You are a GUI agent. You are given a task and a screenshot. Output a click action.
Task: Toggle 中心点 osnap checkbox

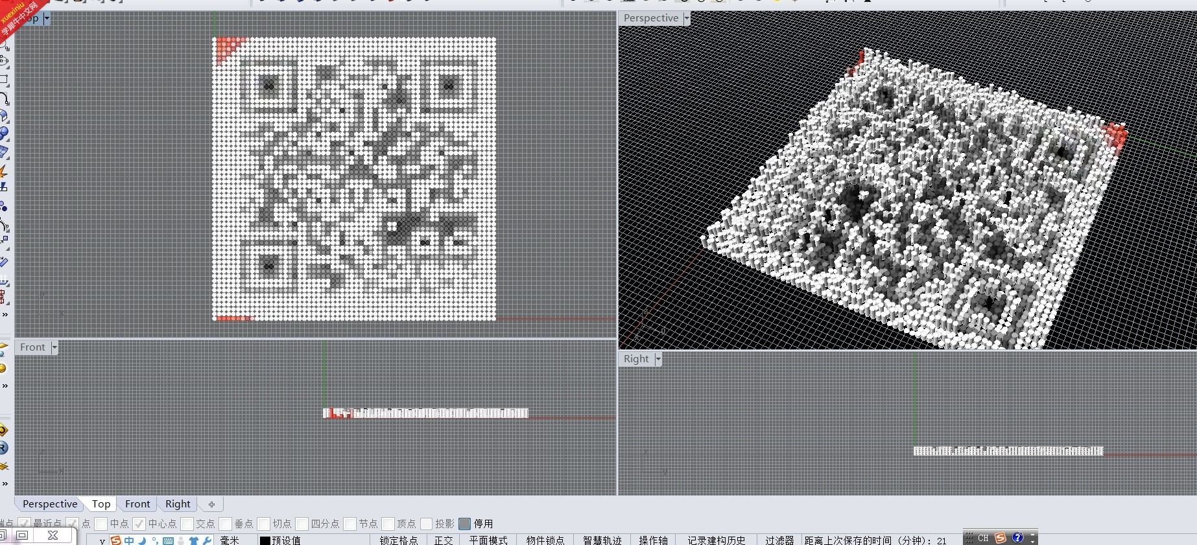139,524
